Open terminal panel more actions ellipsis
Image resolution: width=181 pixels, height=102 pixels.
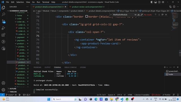170,67
